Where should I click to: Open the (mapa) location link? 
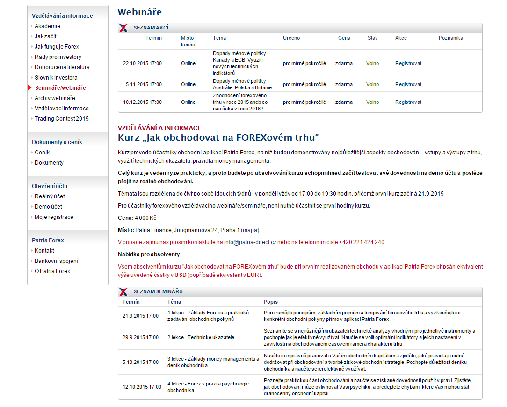[x=250, y=230]
